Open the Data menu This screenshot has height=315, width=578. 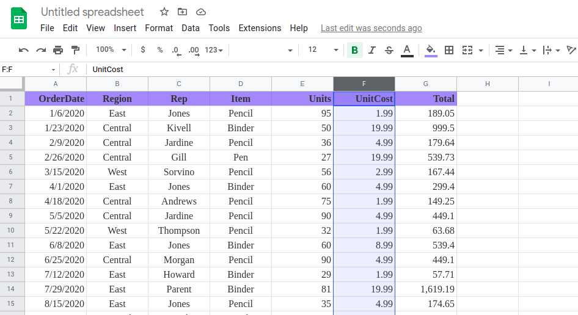coord(191,28)
